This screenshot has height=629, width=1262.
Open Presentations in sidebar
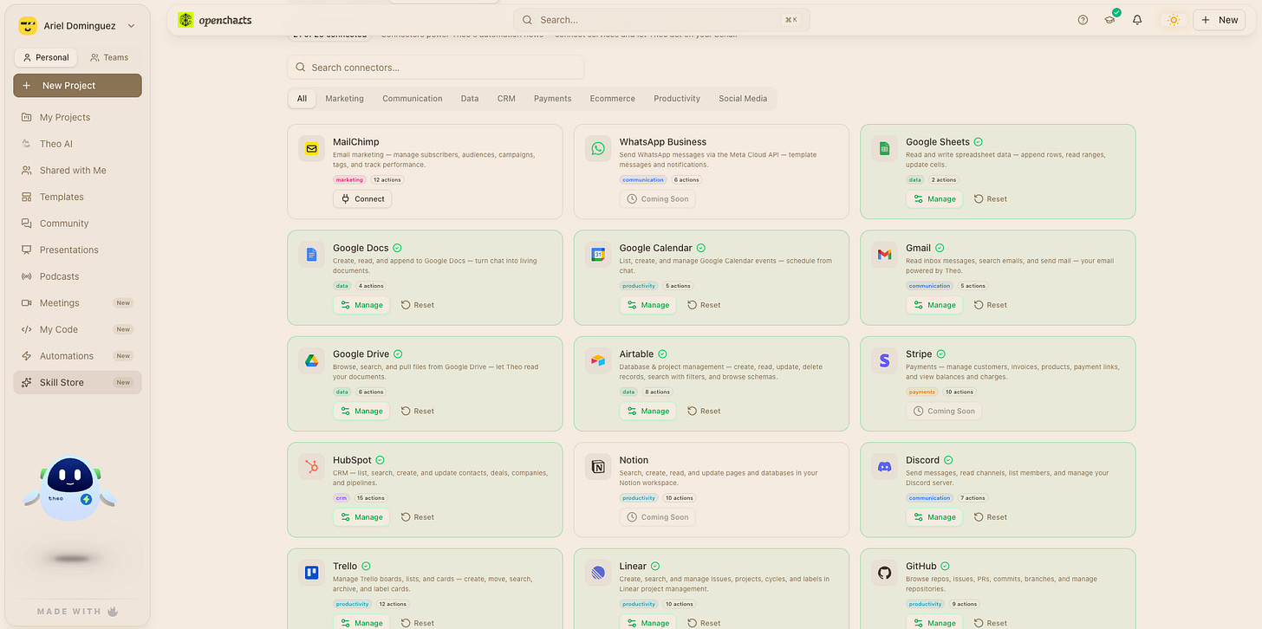pyautogui.click(x=77, y=250)
